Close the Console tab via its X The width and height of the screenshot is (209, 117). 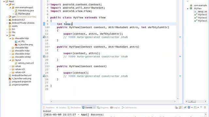pos(94,108)
